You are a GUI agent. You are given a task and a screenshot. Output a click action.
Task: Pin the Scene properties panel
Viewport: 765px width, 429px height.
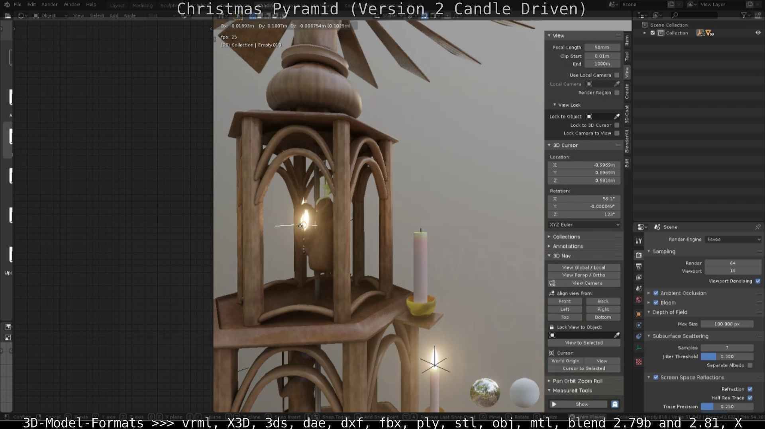click(757, 227)
